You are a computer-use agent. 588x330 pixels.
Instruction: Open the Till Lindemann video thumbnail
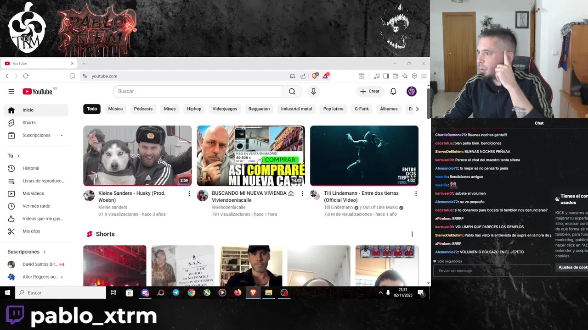pos(364,156)
